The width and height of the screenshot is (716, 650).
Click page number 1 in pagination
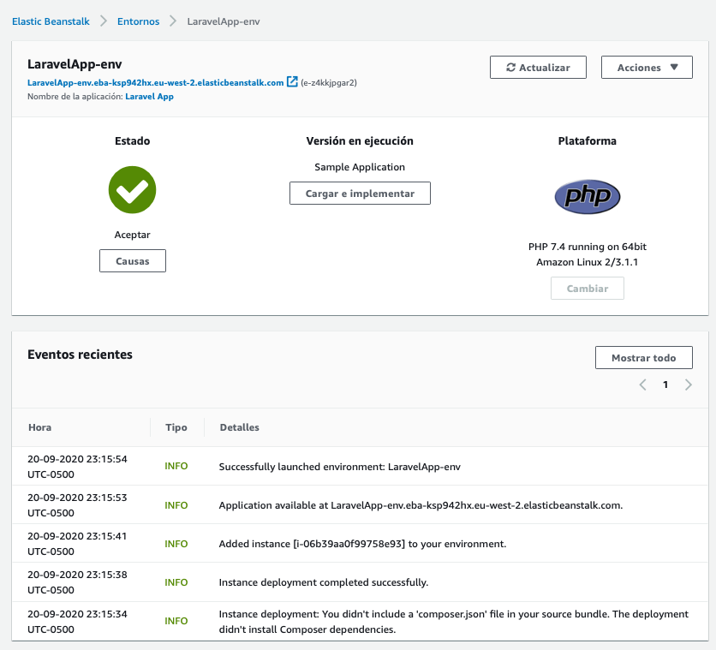(665, 385)
